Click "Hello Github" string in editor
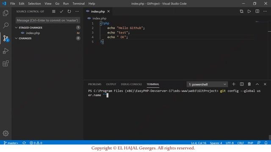Screen dimensions: 271x152 pos(130,28)
